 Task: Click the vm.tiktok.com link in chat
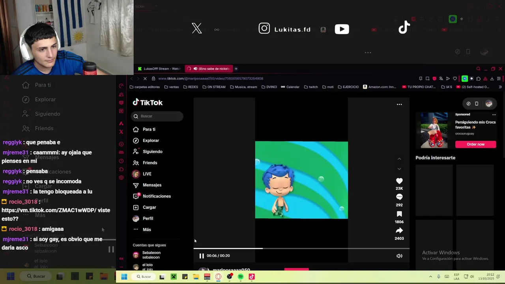pos(49,210)
